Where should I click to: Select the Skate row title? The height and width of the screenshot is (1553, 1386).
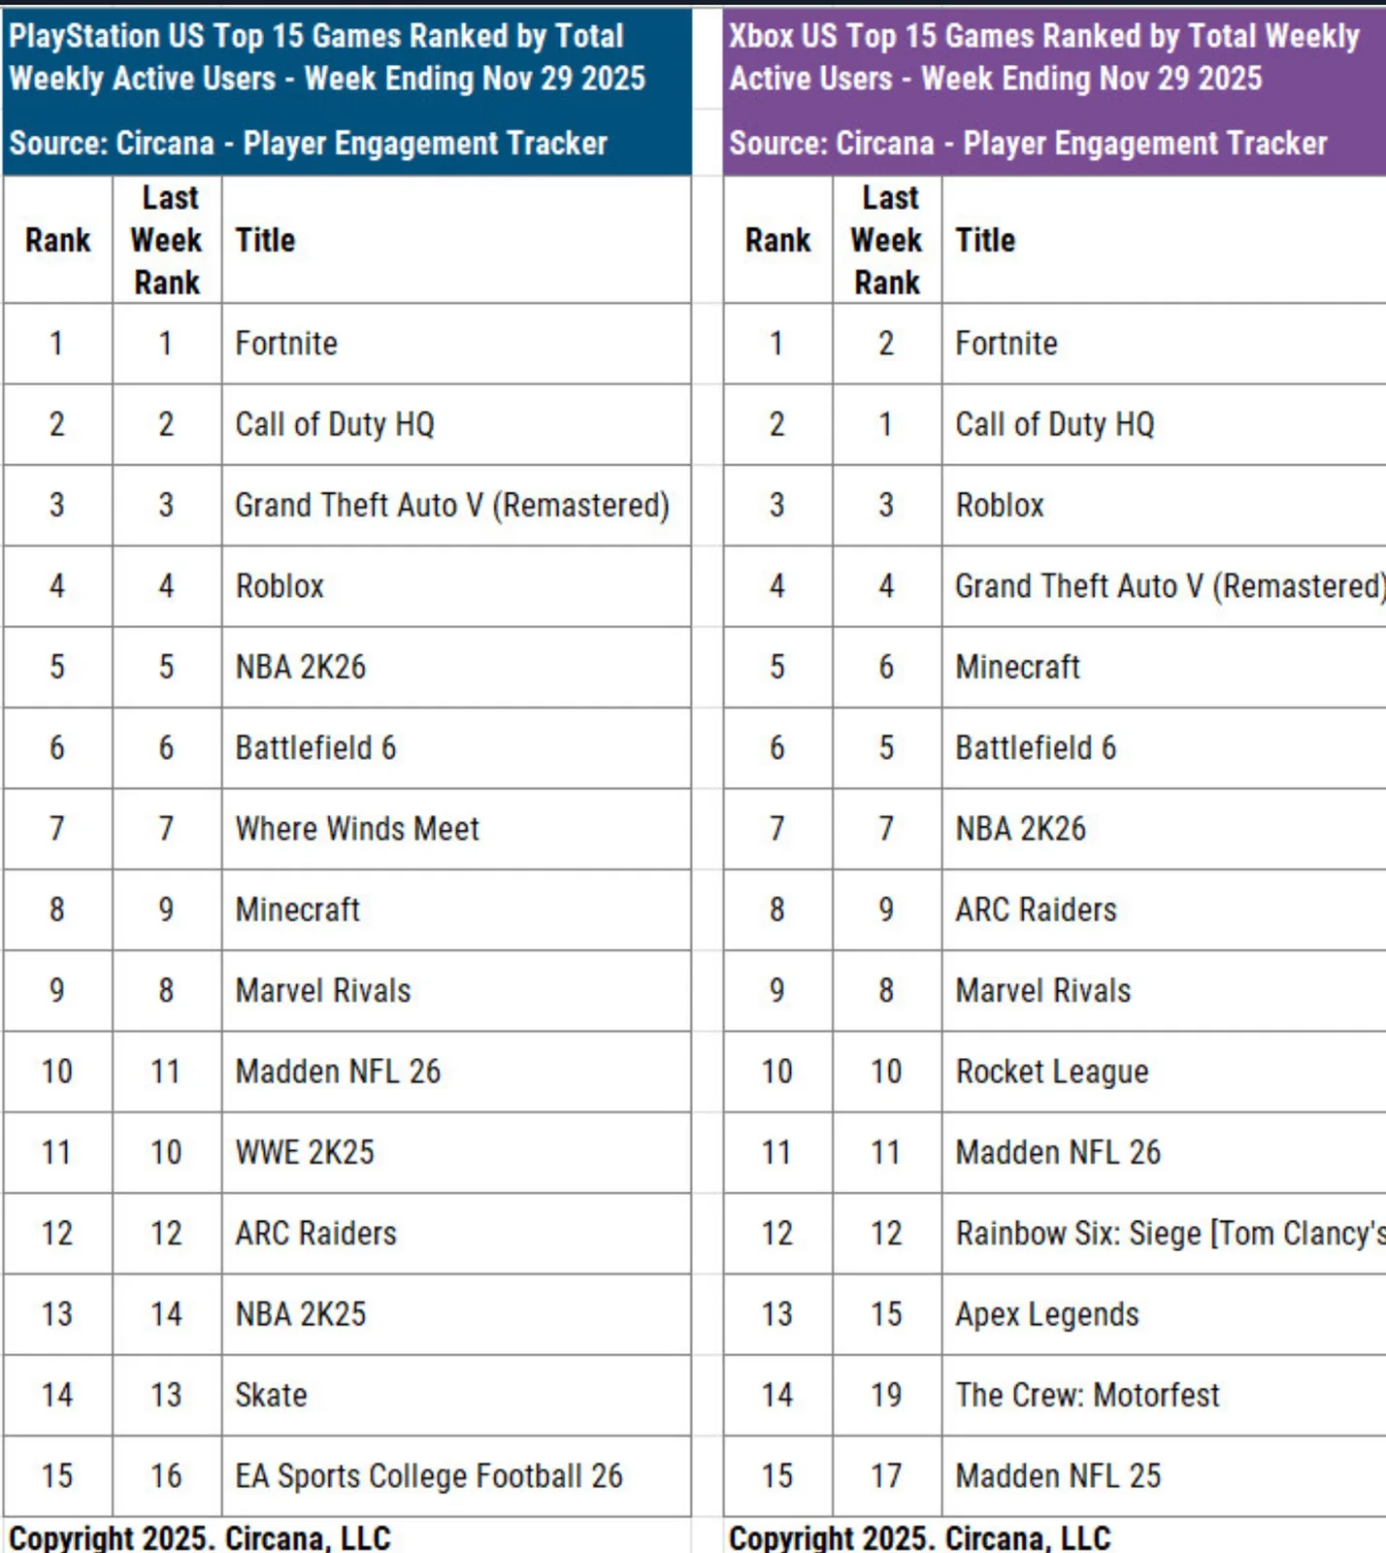click(271, 1395)
